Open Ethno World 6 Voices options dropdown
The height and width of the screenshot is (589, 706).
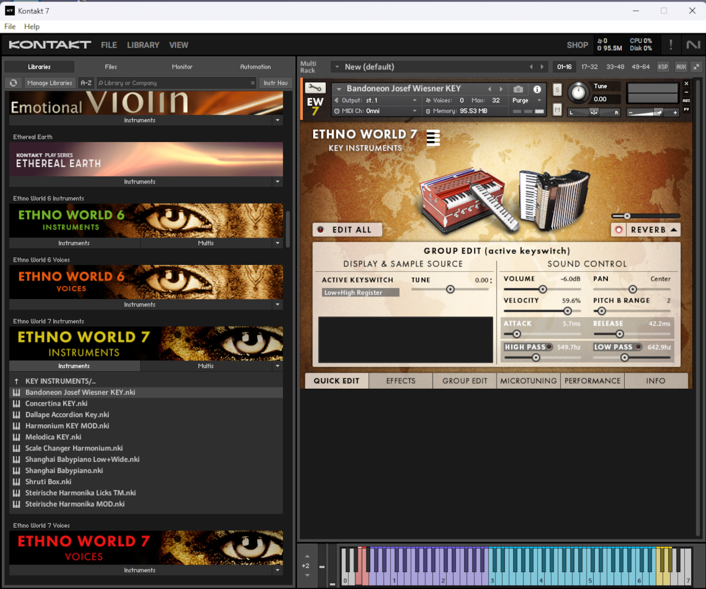[x=278, y=305]
